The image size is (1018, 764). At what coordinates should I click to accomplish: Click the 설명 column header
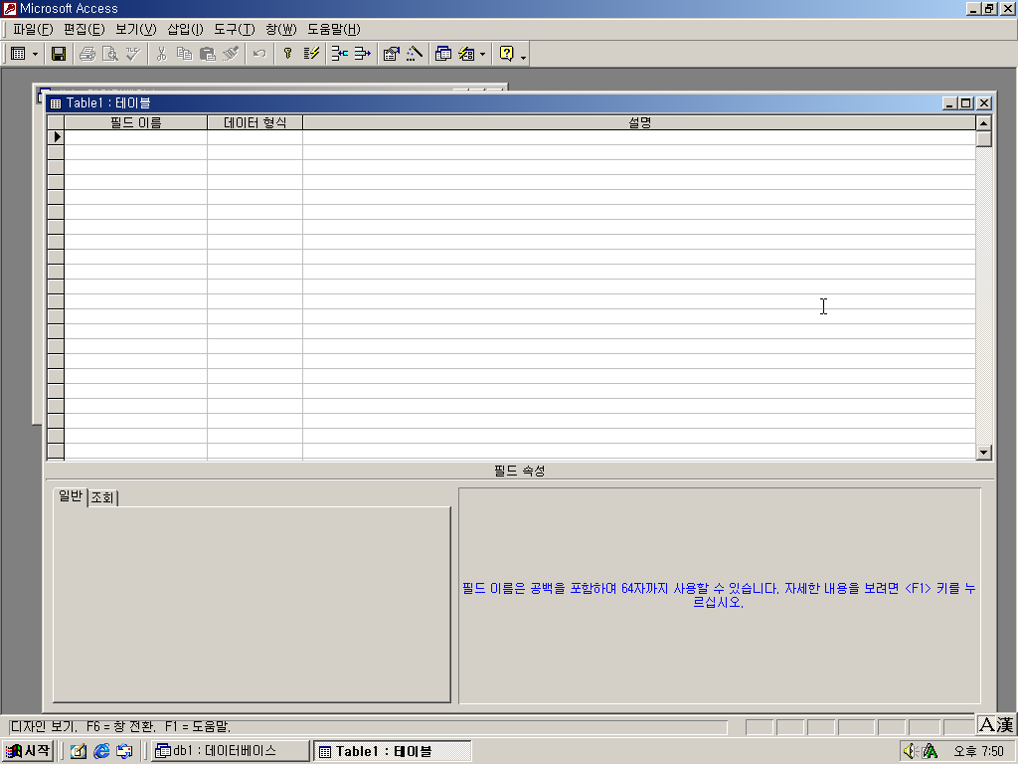tap(639, 122)
